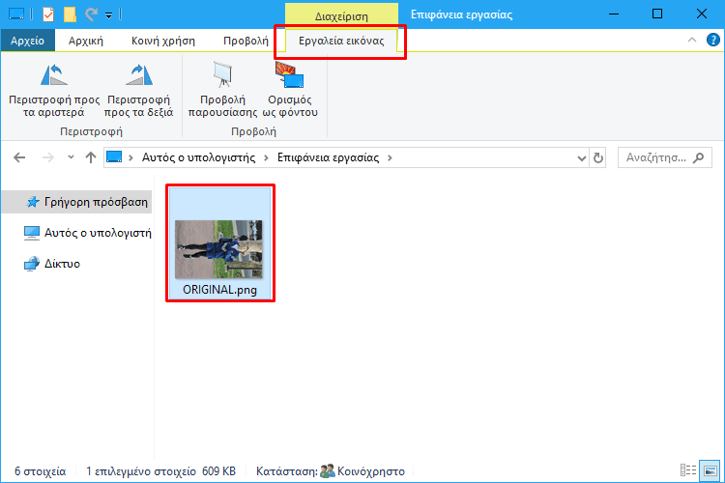Go forward with the right arrow button
725x483 pixels.
(47, 157)
